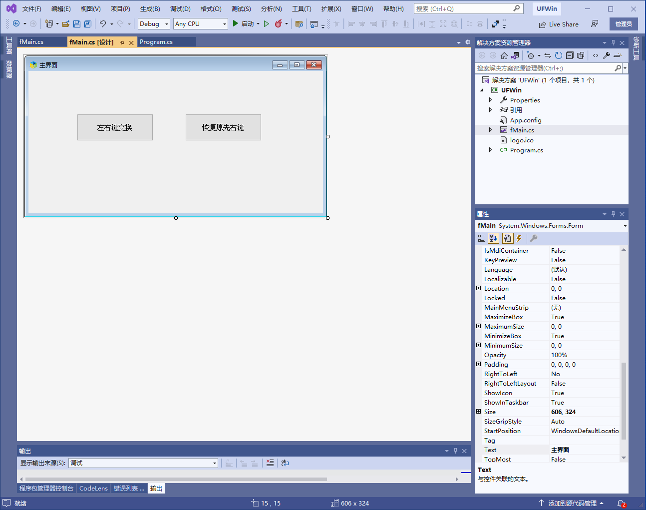Switch to the 错误列表 tab
The height and width of the screenshot is (510, 646).
tap(129, 489)
